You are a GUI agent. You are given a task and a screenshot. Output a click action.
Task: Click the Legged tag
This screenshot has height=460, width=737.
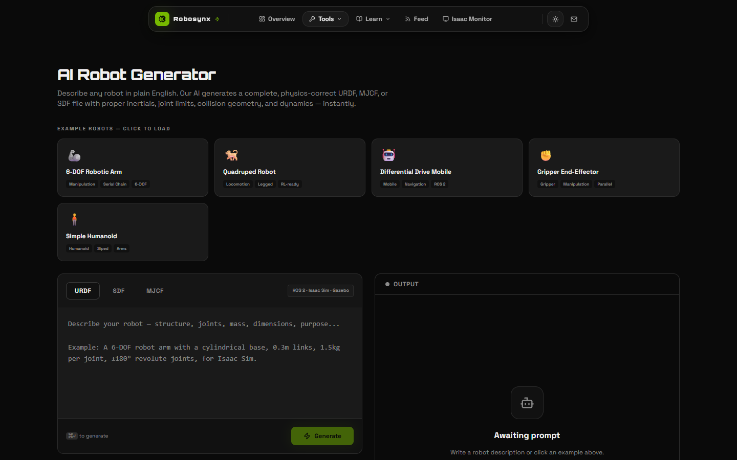coord(265,184)
